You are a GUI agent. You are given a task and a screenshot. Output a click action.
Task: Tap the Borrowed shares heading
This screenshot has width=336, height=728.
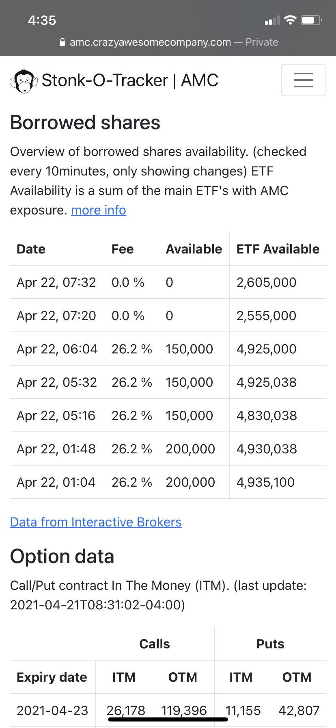85,122
